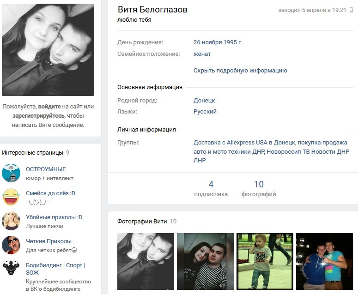Open the Четкие Приколы page link

coord(49,241)
